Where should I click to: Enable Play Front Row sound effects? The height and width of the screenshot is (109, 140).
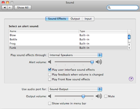click(x=50, y=79)
